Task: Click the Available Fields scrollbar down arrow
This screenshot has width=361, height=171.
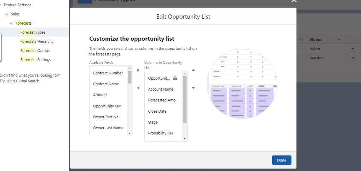Action: coord(129,133)
